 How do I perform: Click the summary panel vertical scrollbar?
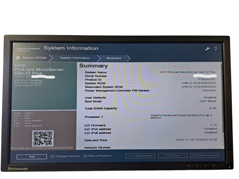(x=223, y=105)
